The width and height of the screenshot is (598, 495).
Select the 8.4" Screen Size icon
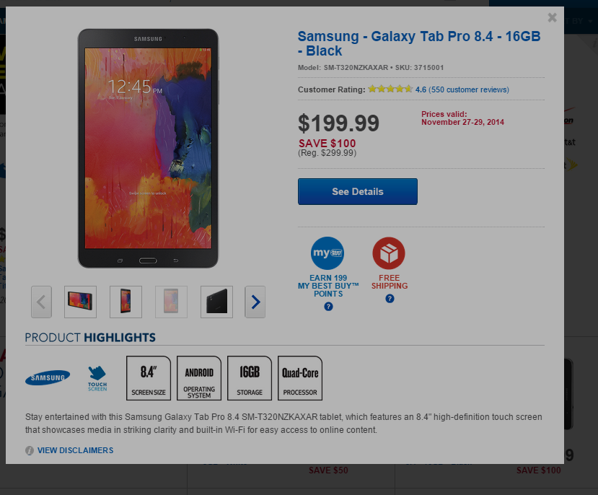[149, 378]
